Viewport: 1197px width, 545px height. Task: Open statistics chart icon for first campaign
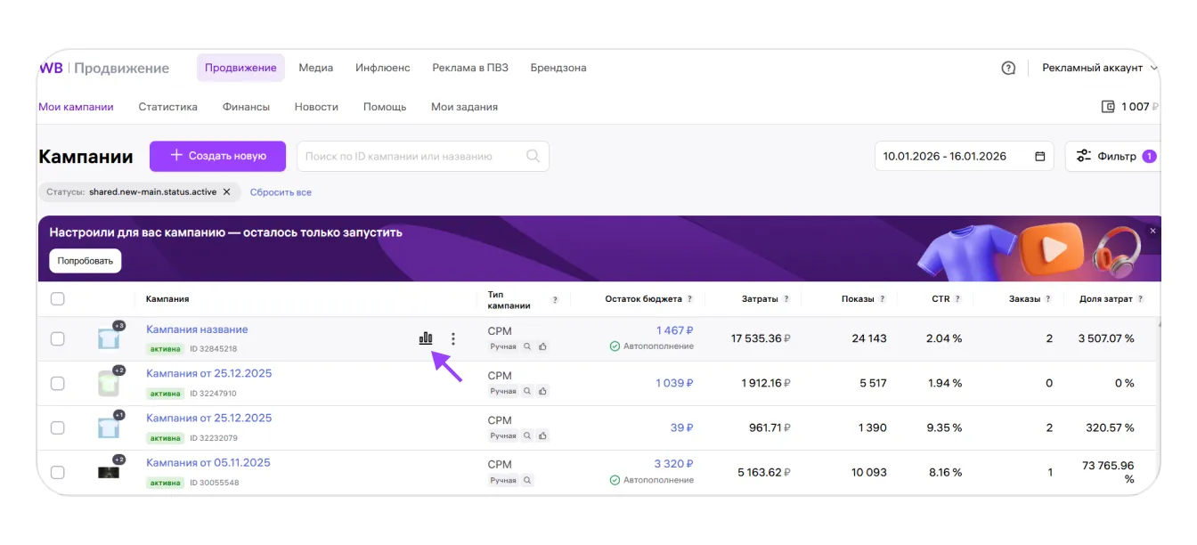point(426,338)
